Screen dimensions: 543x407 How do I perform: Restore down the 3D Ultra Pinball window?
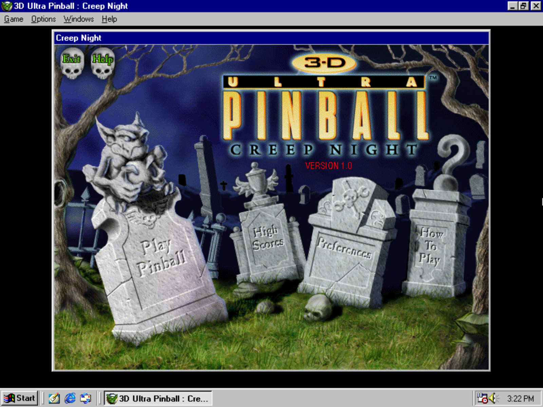524,6
